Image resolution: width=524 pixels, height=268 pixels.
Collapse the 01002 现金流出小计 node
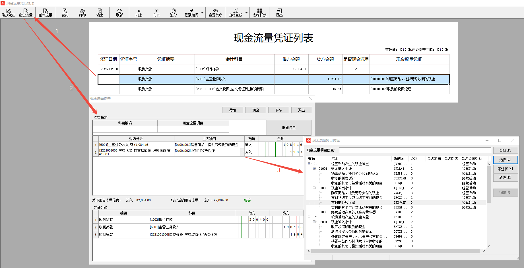pos(314,188)
